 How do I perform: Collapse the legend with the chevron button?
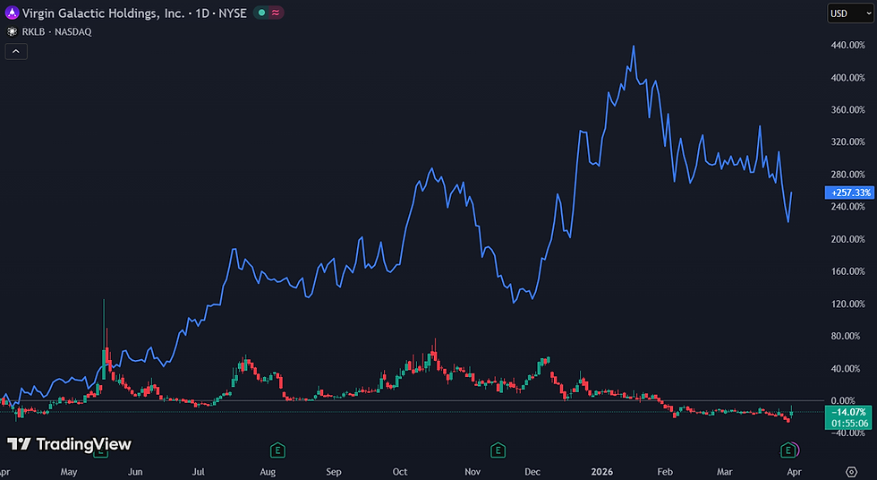(16, 51)
